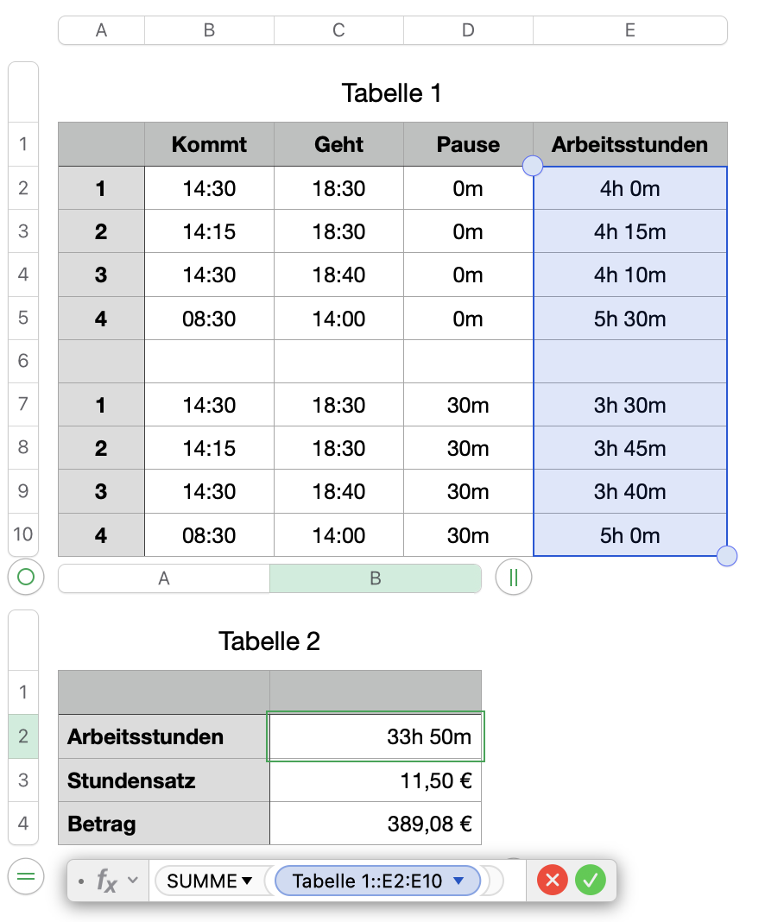Viewport: 765px width, 922px height.
Task: Select row 6 header of Tabelle 1
Action: (x=23, y=361)
